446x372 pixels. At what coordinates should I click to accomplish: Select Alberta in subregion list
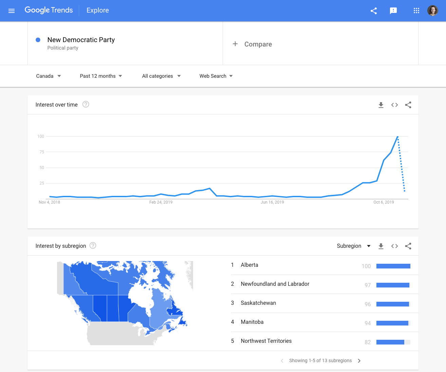pyautogui.click(x=249, y=265)
